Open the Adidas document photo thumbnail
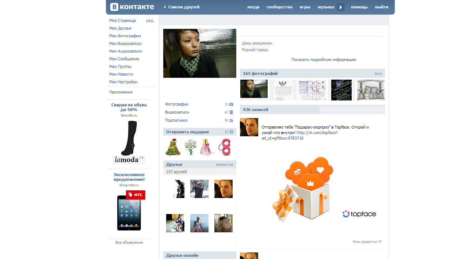Image resolution: width=466 pixels, height=259 pixels. (283, 89)
